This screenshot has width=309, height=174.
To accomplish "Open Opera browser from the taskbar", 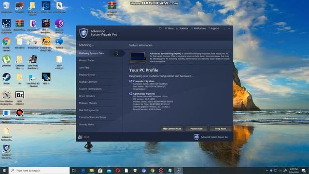I will (118, 171).
